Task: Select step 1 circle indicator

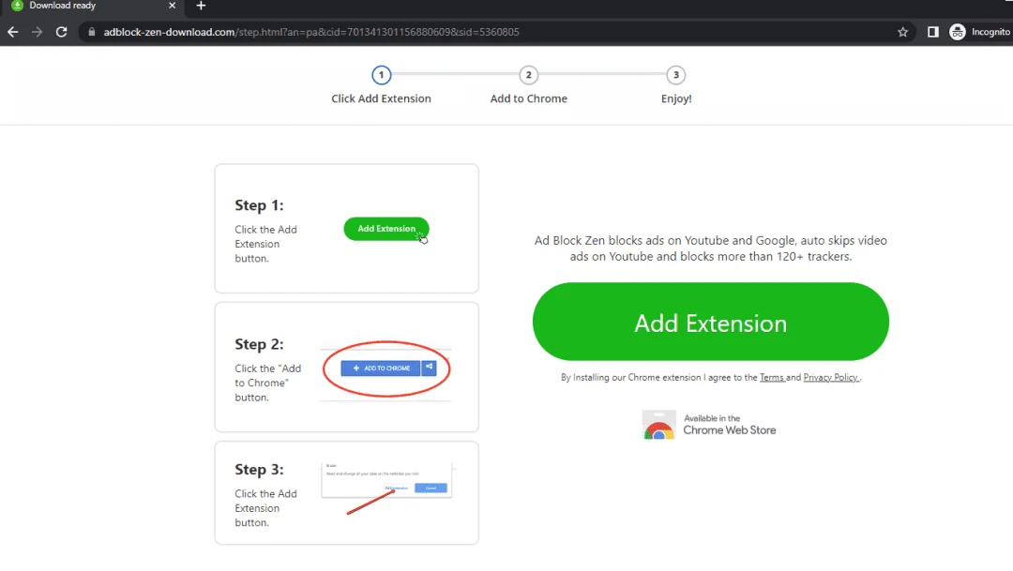Action: 381,75
